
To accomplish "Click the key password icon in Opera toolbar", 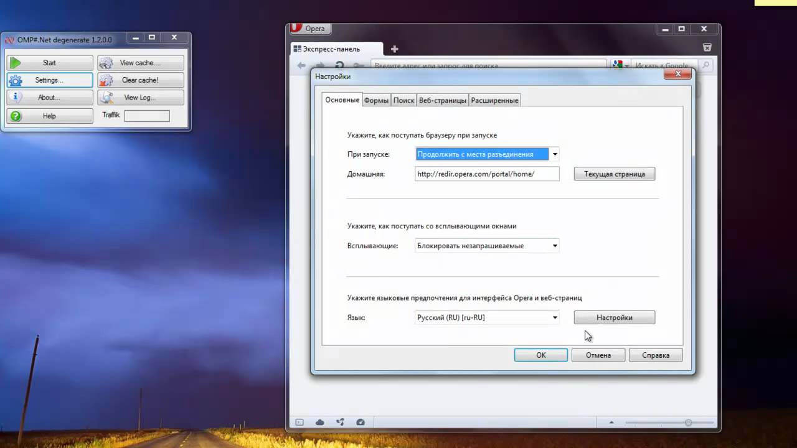I will coord(359,65).
